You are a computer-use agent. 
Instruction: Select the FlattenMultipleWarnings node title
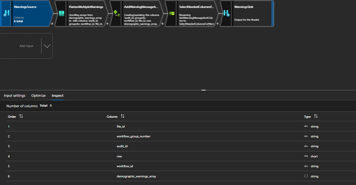click(86, 7)
